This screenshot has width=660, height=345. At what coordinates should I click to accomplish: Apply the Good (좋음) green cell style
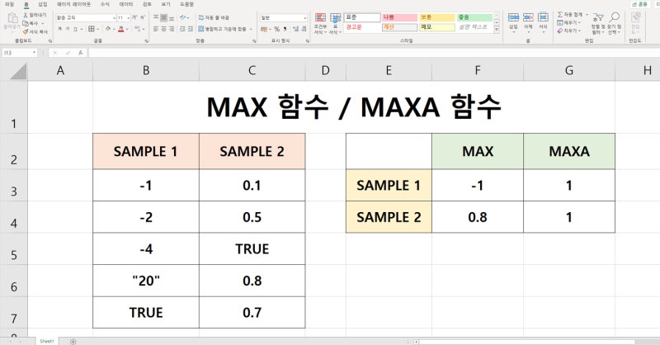tap(474, 17)
